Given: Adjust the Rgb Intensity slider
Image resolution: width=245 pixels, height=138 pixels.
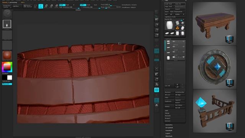Looking at the screenshot, I should click(x=69, y=7).
